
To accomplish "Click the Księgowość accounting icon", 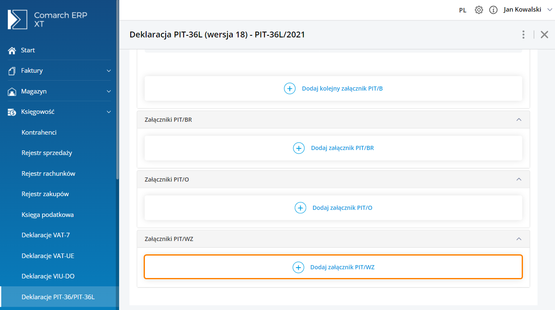I will [x=12, y=112].
